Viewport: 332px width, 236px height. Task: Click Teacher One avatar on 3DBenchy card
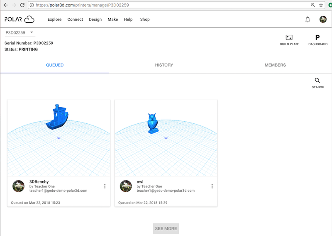pos(18,186)
